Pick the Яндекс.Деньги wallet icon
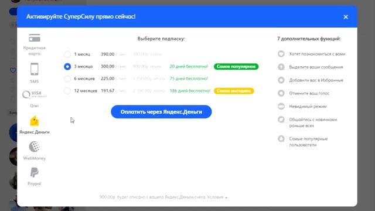This screenshot has height=211, width=375. 34,121
